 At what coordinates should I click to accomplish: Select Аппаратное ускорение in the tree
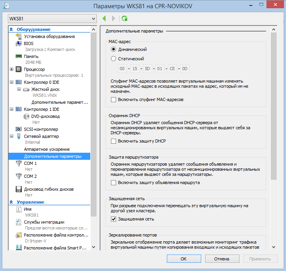point(47,149)
